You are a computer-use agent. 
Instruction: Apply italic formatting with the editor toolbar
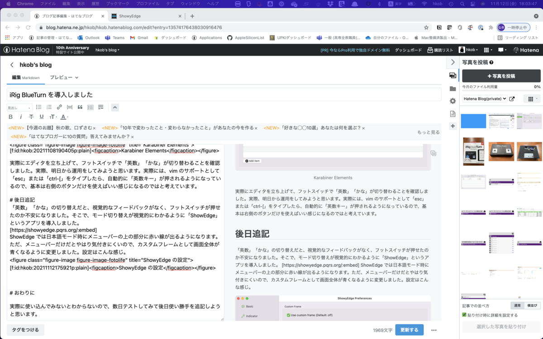tap(21, 117)
